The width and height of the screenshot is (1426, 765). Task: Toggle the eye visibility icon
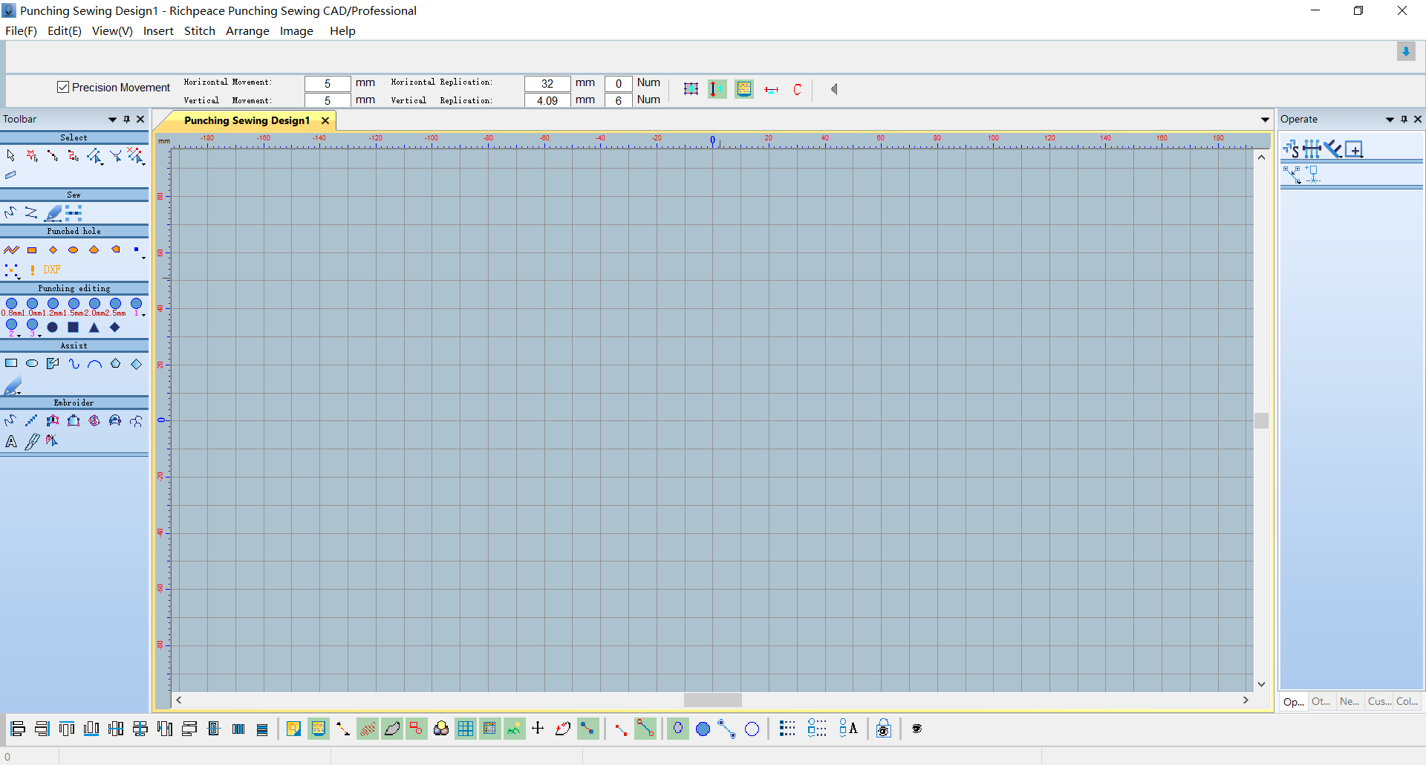coord(917,729)
